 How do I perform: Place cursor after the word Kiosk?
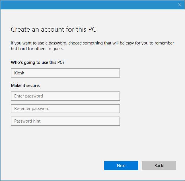25,73
